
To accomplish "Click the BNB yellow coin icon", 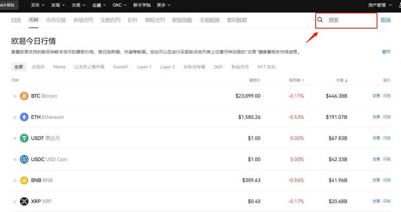I will point(24,180).
